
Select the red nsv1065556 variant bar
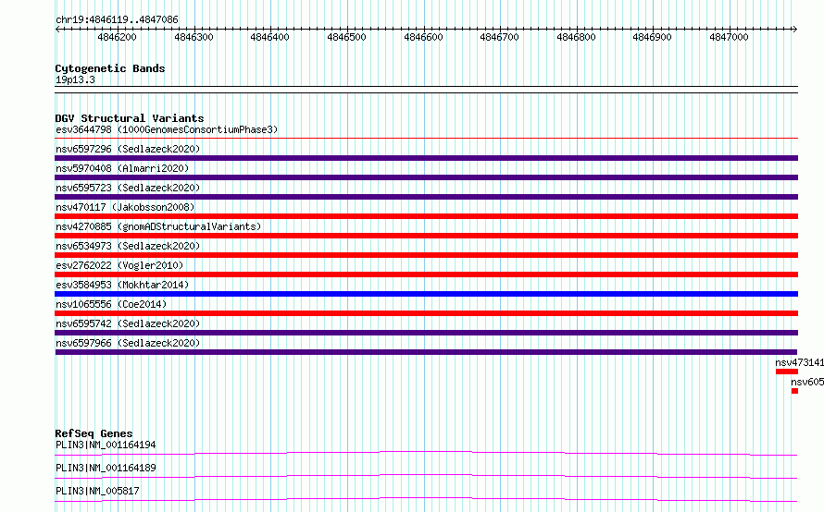[426, 313]
